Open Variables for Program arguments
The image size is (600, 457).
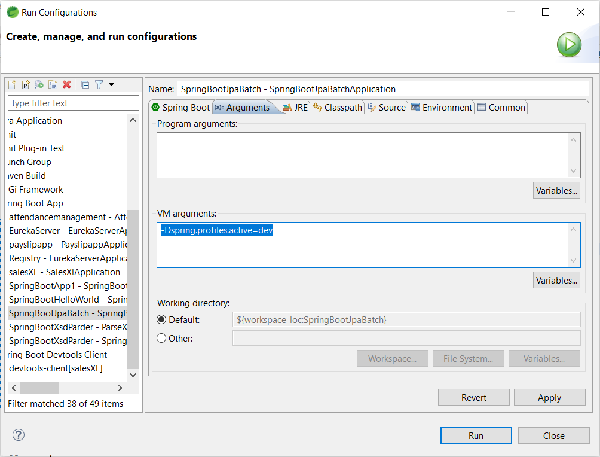click(x=556, y=190)
